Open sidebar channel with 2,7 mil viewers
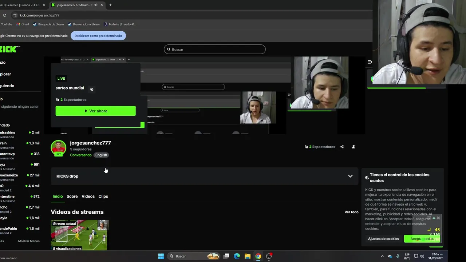This screenshot has width=466, height=262. (x=20, y=209)
